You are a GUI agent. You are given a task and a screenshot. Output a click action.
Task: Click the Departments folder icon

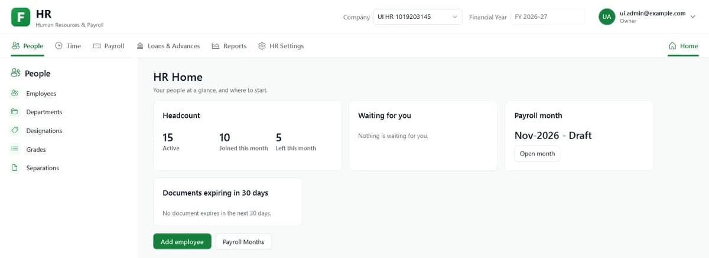pyautogui.click(x=15, y=112)
